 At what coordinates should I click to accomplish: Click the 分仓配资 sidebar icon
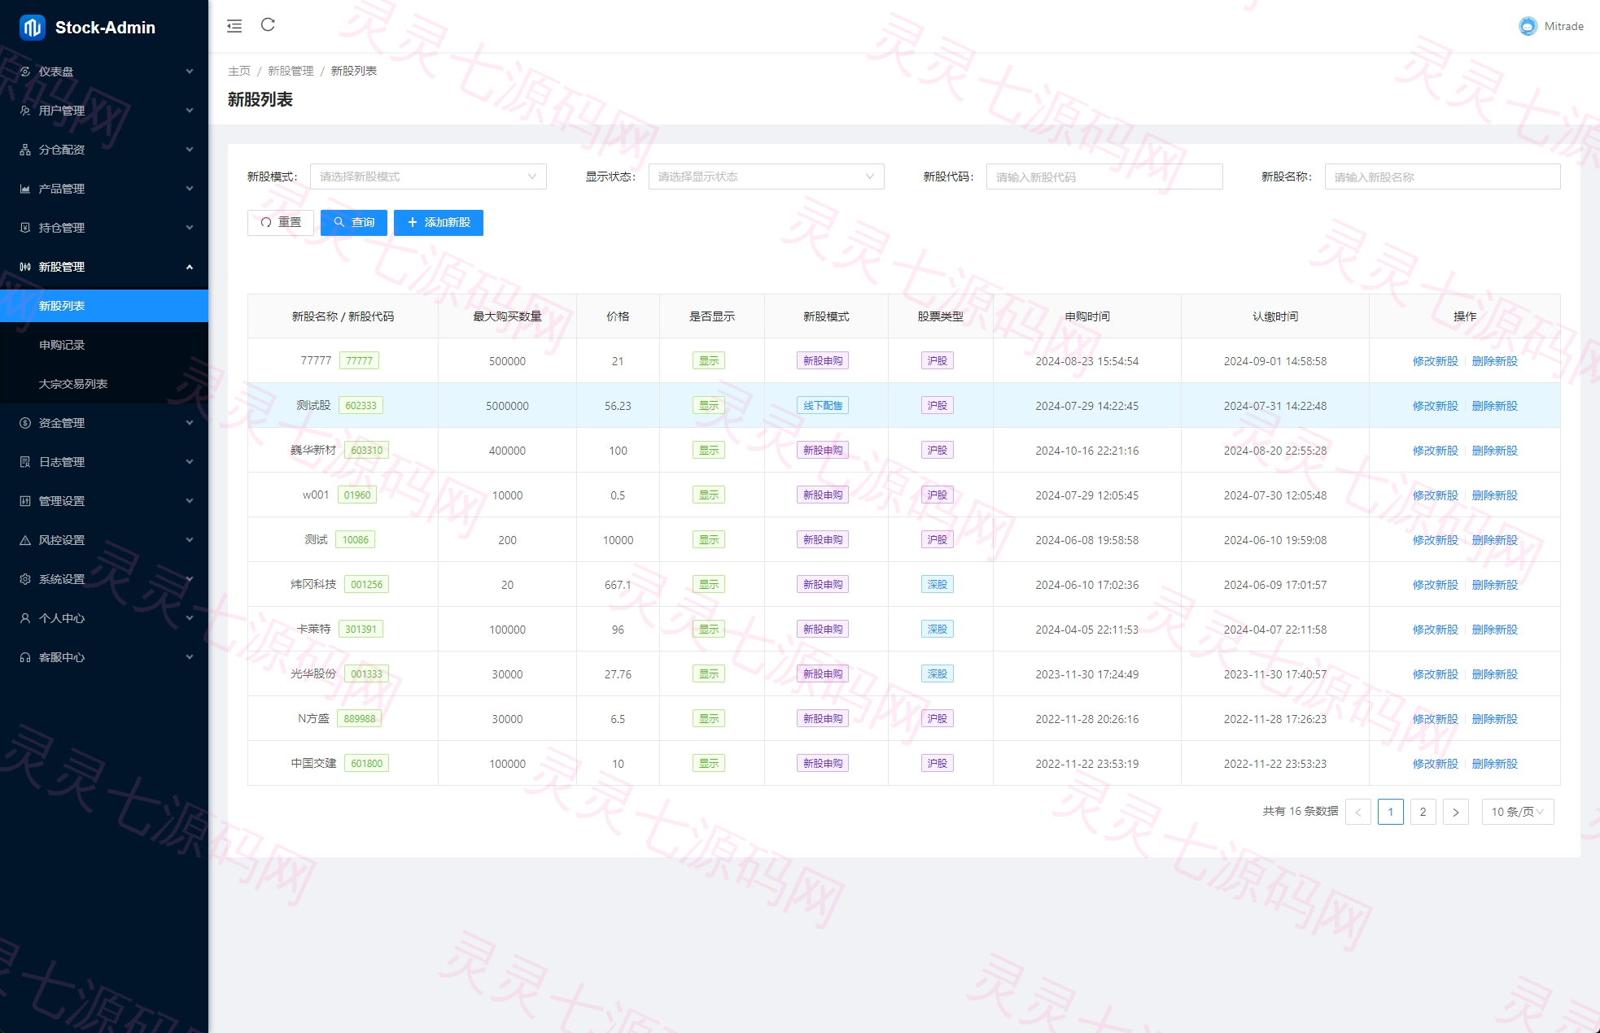pyautogui.click(x=25, y=150)
